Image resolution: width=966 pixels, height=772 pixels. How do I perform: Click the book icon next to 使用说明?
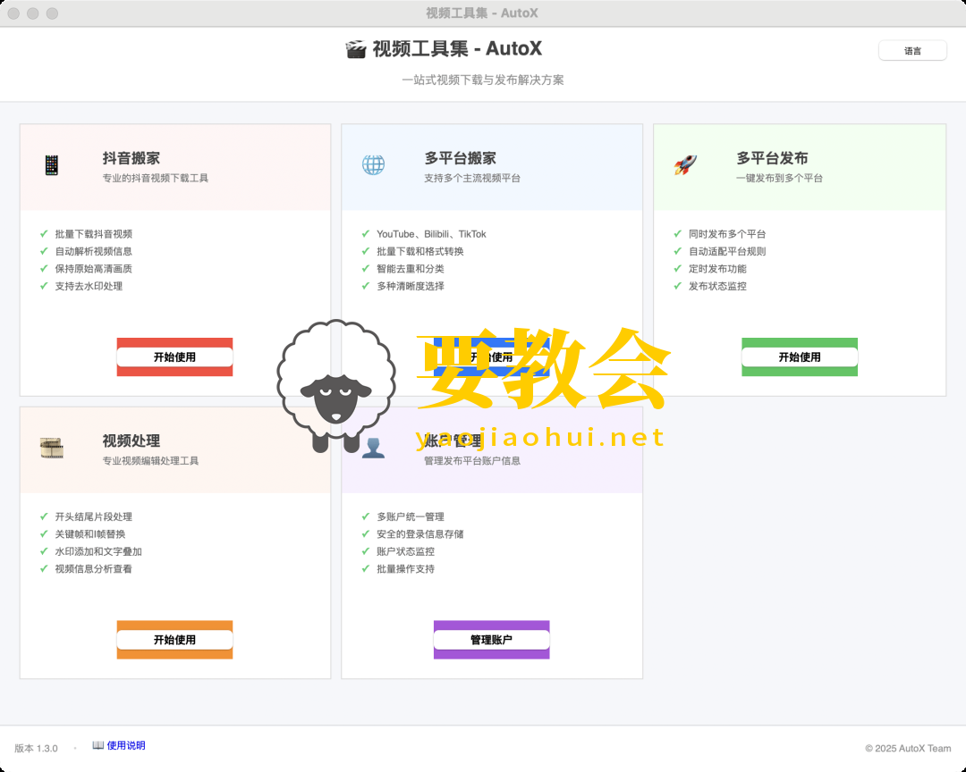(98, 745)
